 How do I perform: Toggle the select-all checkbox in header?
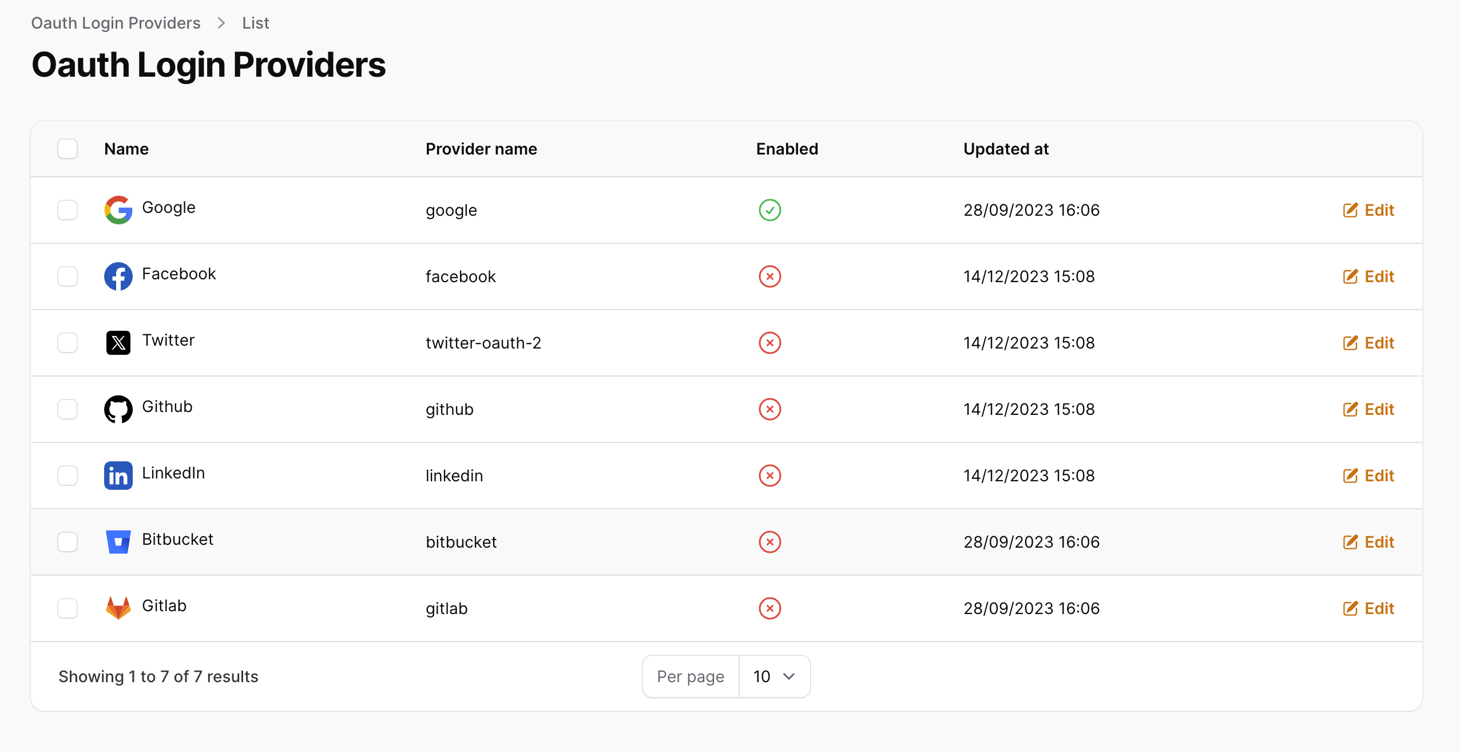68,149
